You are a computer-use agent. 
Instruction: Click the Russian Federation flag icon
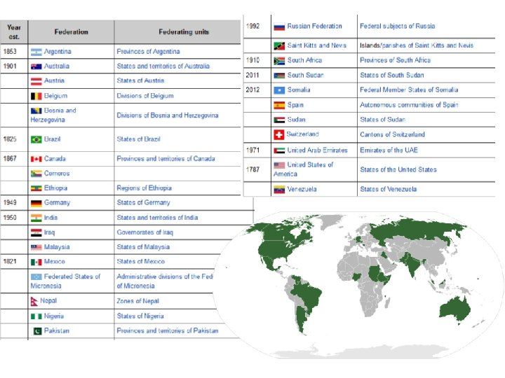click(x=279, y=27)
